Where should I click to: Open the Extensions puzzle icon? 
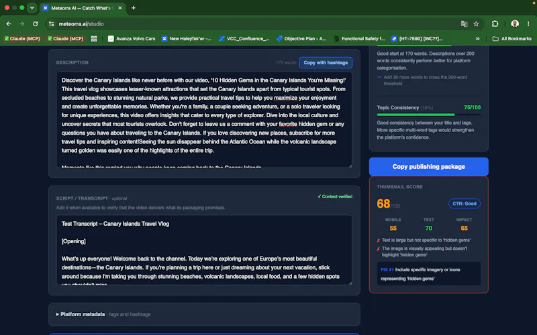click(495, 24)
